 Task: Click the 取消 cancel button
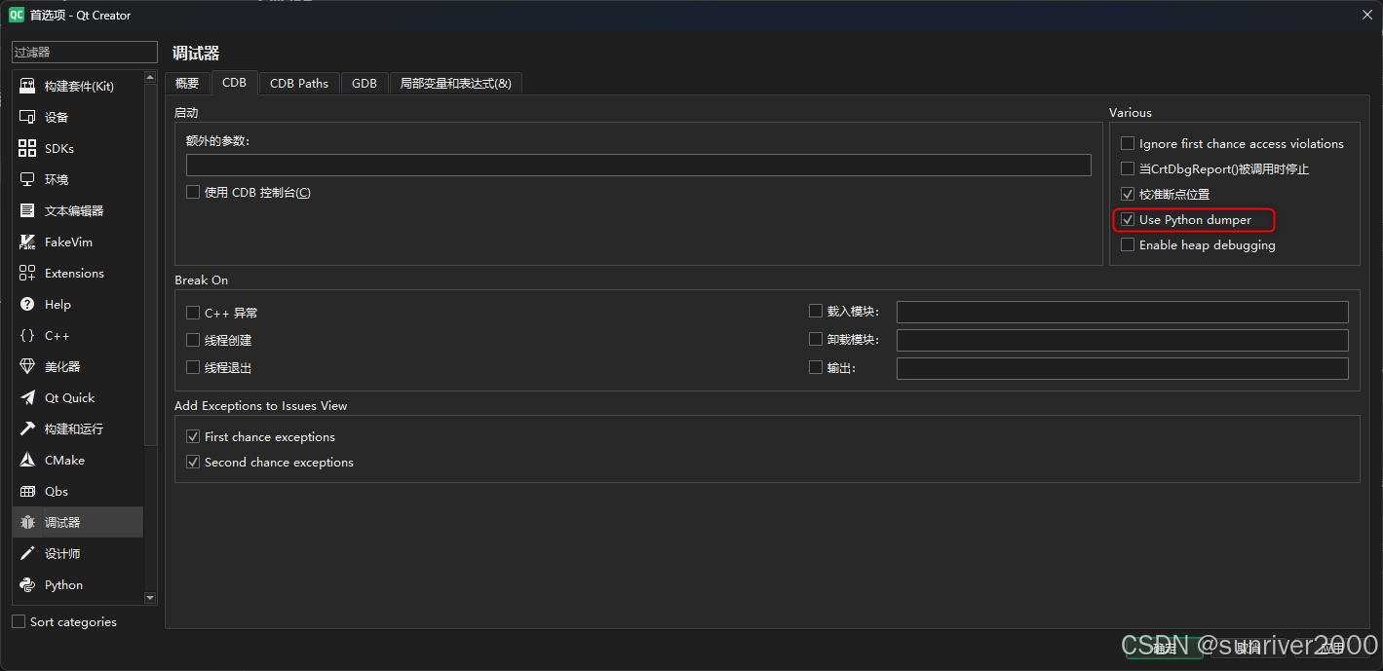[x=1248, y=647]
